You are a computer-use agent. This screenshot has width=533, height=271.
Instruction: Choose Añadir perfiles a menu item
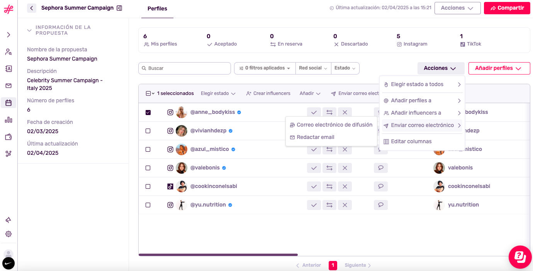click(x=422, y=100)
